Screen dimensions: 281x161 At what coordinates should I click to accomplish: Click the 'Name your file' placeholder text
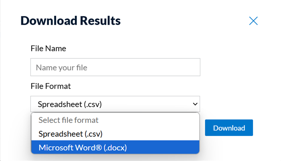[61, 68]
